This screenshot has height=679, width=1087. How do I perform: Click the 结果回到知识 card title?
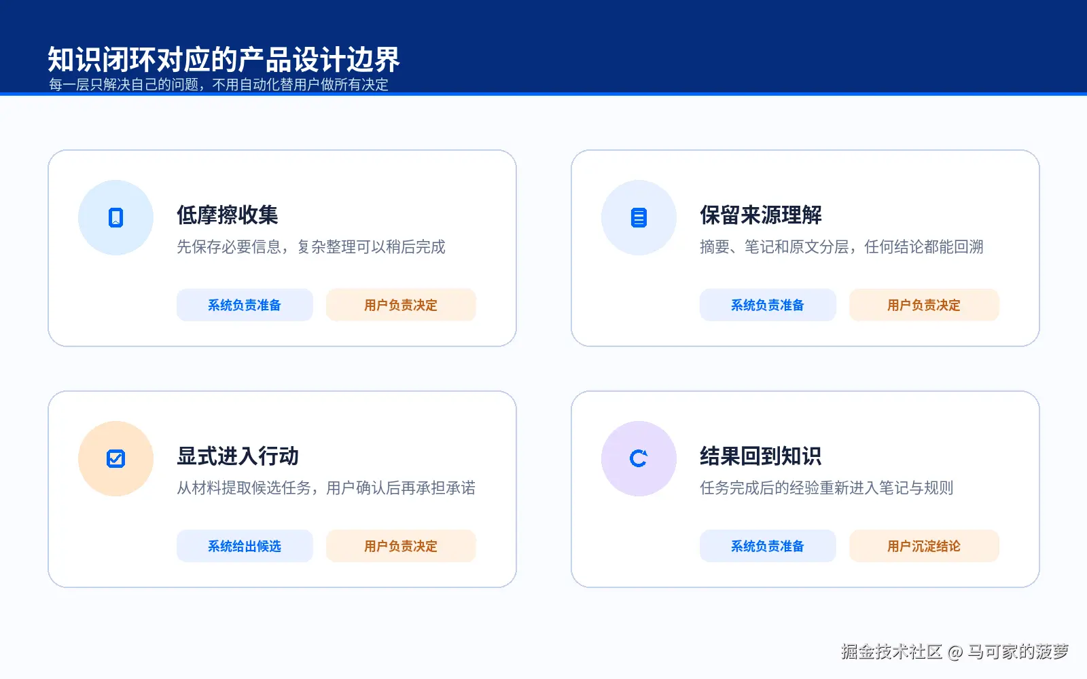[x=761, y=456]
